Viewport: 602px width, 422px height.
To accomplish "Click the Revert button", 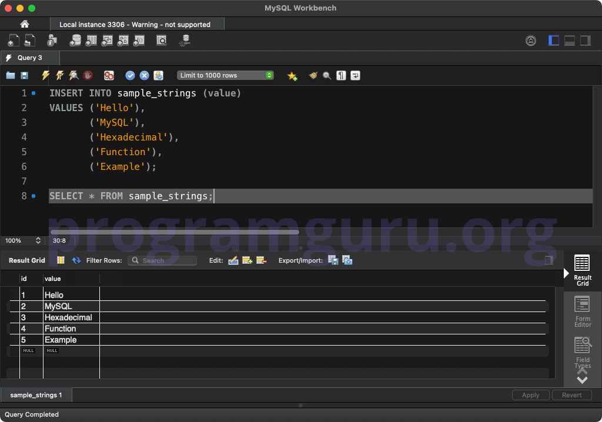I will tap(571, 395).
